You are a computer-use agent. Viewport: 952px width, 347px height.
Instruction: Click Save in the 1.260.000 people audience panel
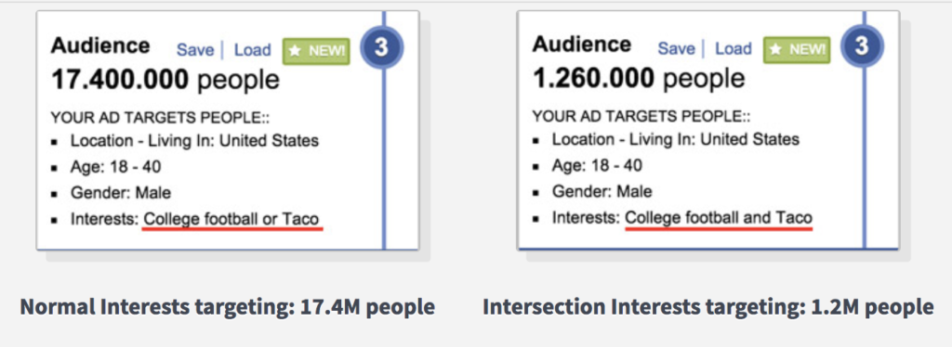click(677, 48)
